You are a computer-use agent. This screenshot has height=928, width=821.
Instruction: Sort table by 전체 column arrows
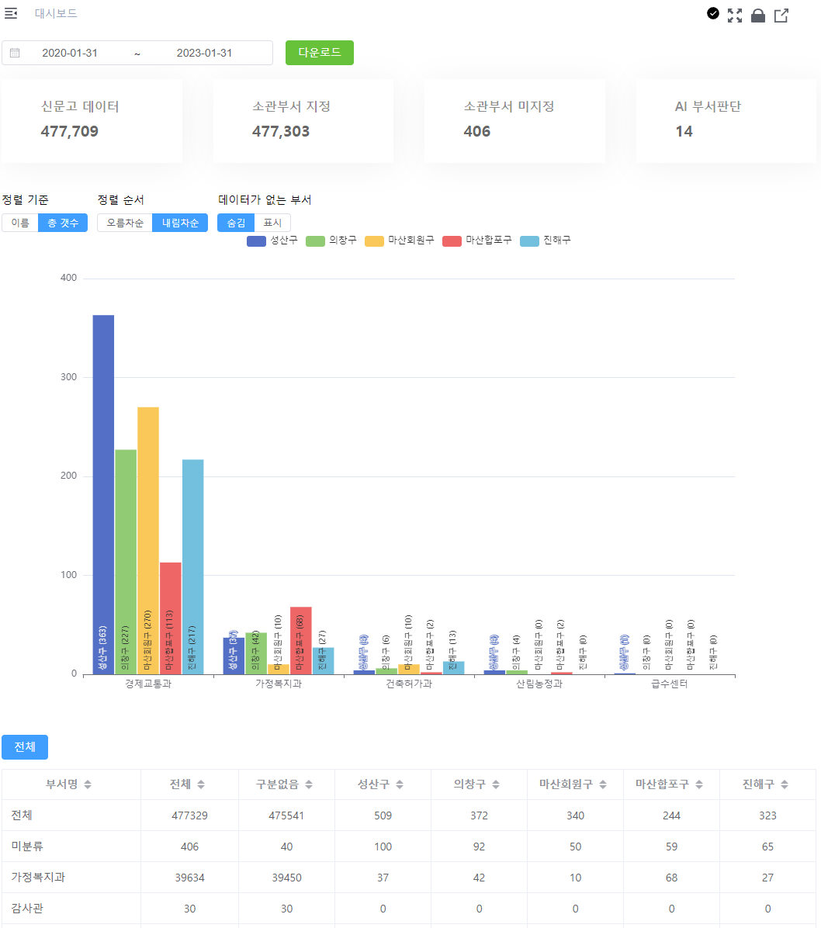coord(201,784)
